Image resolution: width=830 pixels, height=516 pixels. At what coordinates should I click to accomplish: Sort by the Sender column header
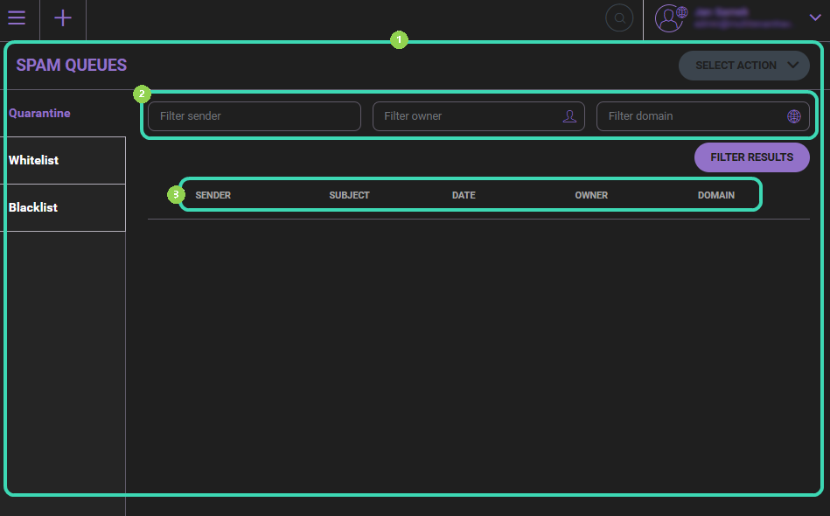coord(213,195)
